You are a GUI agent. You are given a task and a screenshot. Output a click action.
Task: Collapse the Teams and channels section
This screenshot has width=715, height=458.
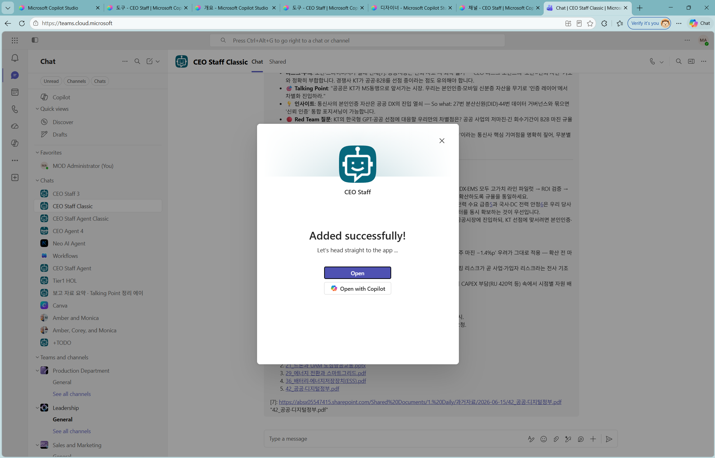click(37, 357)
